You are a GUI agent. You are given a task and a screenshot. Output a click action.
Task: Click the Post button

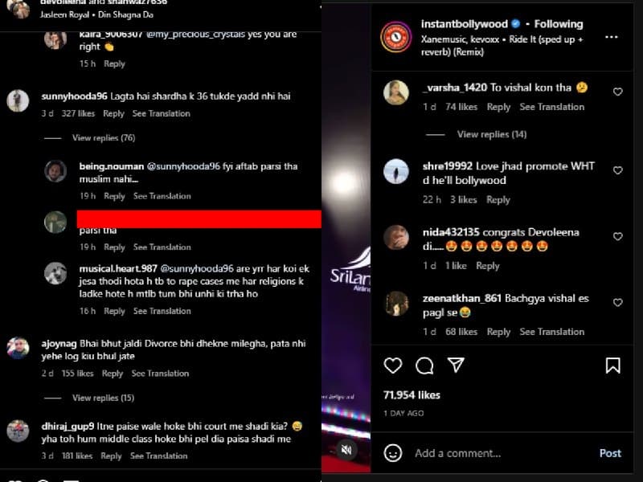click(x=610, y=453)
